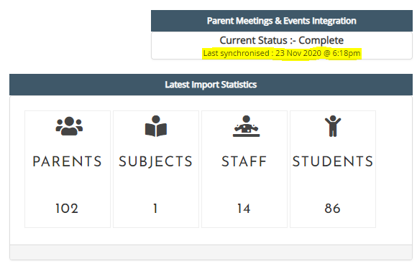Select the STUDENTS label
Screen dimensions: 417x266
click(333, 161)
